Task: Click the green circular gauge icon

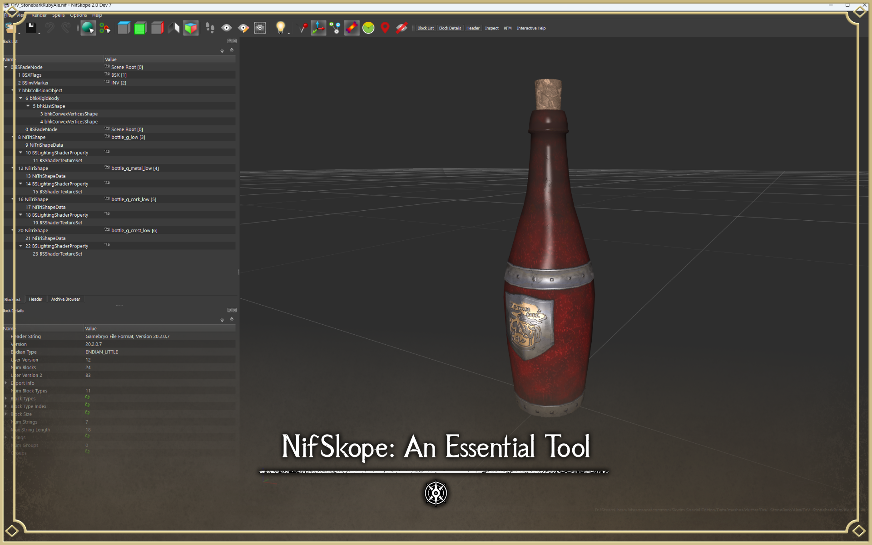Action: coord(368,28)
